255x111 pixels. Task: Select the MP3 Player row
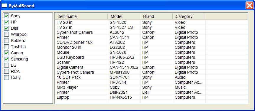[x=151, y=88]
